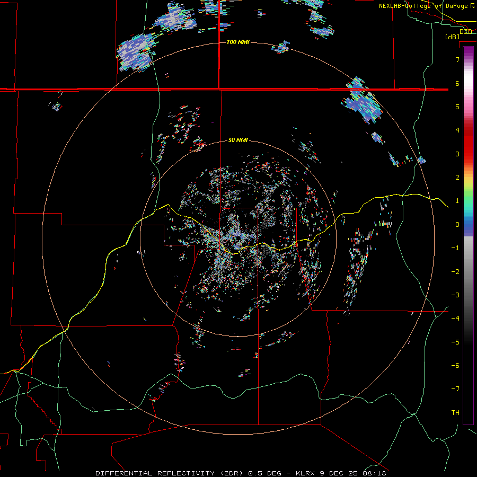Screen dimensions: 477x477
Task: Click the -2 dB scale value
Action: (x=455, y=272)
